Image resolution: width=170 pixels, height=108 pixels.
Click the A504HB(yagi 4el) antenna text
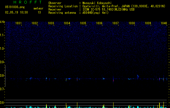click(95, 13)
